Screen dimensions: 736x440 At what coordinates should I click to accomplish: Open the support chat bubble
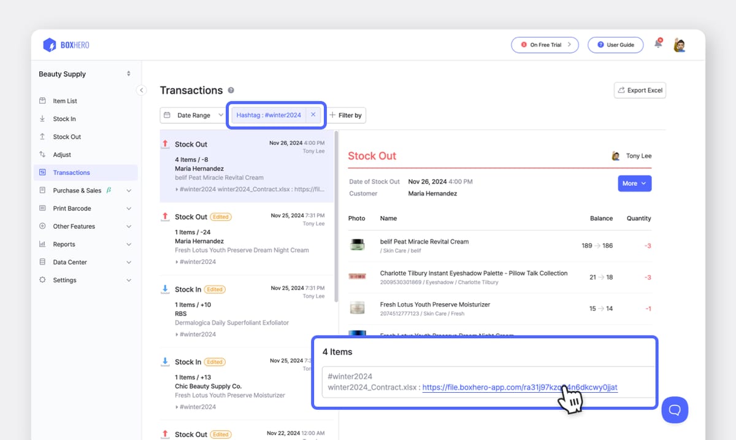coord(675,410)
